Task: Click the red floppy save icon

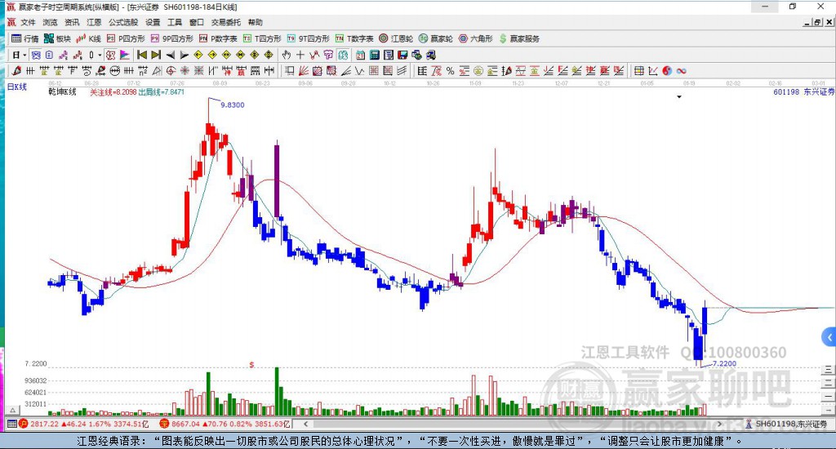Action: (402, 55)
